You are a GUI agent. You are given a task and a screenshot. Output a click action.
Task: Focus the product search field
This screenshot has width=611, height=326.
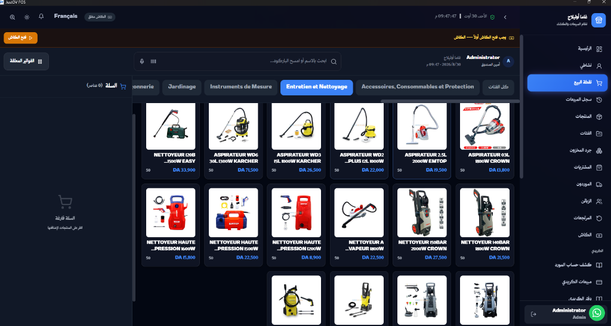[237, 61]
